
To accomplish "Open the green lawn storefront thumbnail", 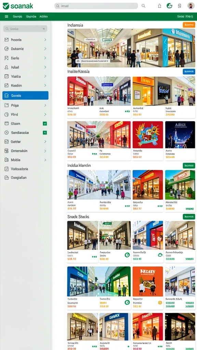I will coord(180,185).
